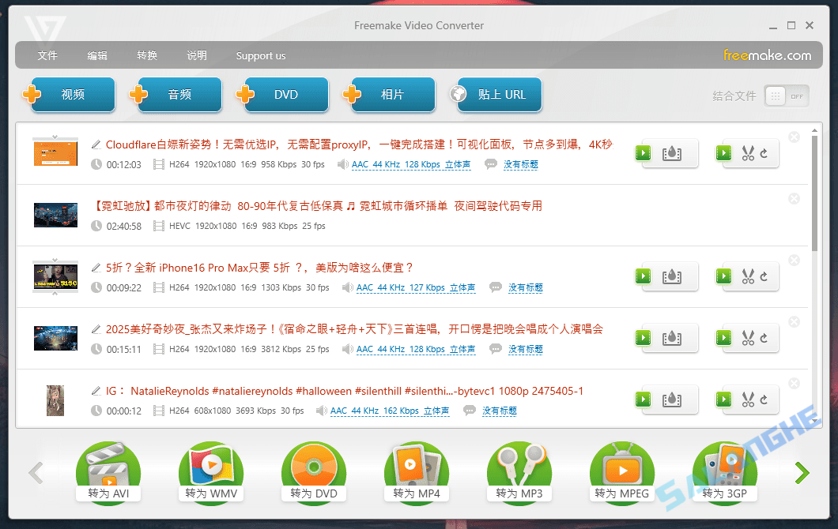Screen dimensions: 838x529
Task: Click right arrow to see more output formats
Action: pyautogui.click(x=801, y=472)
